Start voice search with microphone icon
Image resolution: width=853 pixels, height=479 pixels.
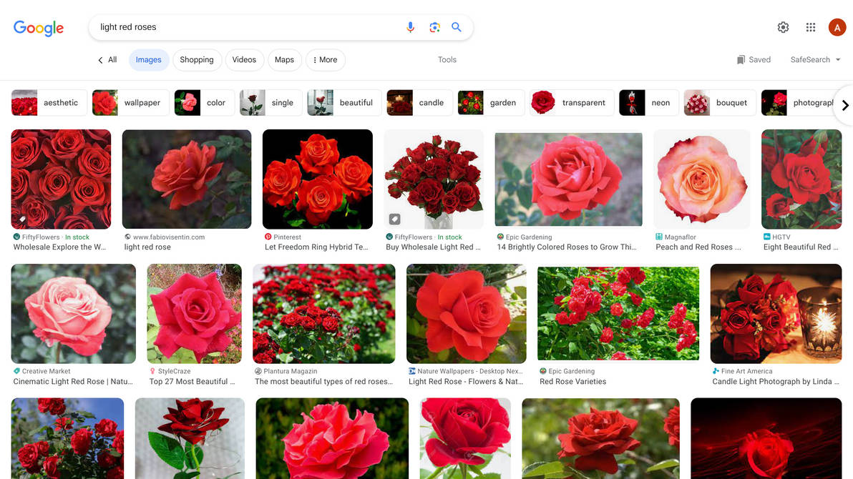click(x=410, y=27)
